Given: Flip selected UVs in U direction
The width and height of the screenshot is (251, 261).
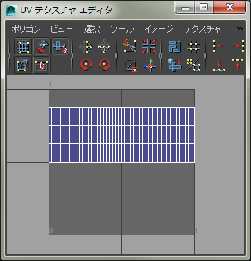Looking at the screenshot, I should (x=86, y=46).
